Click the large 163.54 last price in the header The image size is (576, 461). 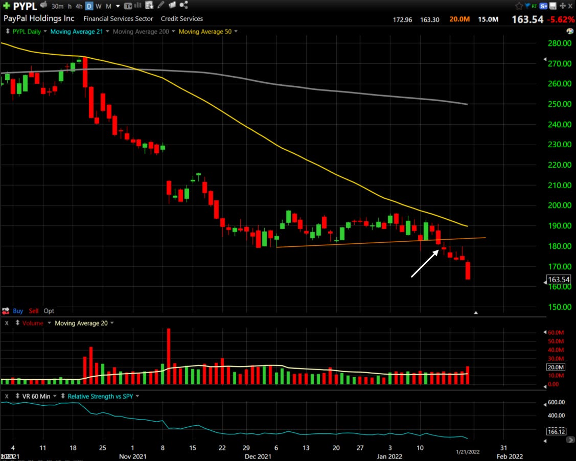(x=527, y=19)
